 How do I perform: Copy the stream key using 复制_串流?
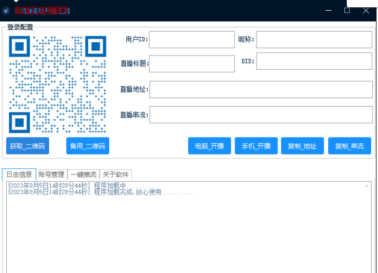coord(349,146)
